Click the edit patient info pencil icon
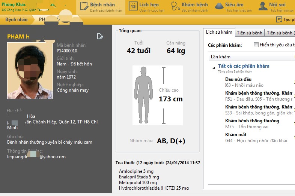Screen dimensions: 295x196 [x=100, y=36]
